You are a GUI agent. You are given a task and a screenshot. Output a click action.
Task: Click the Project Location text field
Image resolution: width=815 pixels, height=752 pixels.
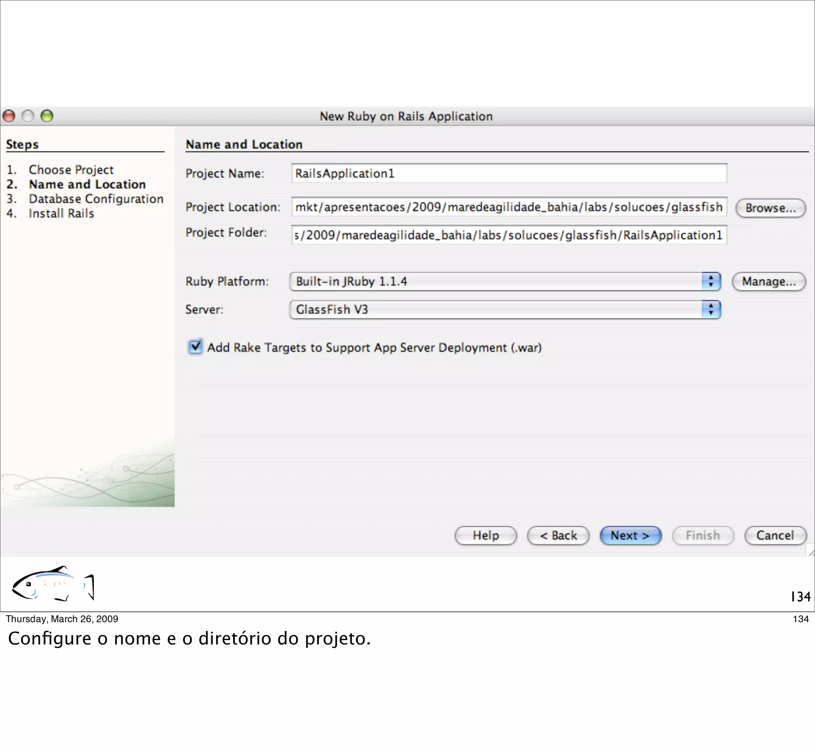click(509, 207)
